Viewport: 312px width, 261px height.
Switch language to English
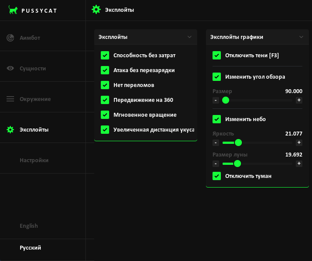[x=29, y=226]
